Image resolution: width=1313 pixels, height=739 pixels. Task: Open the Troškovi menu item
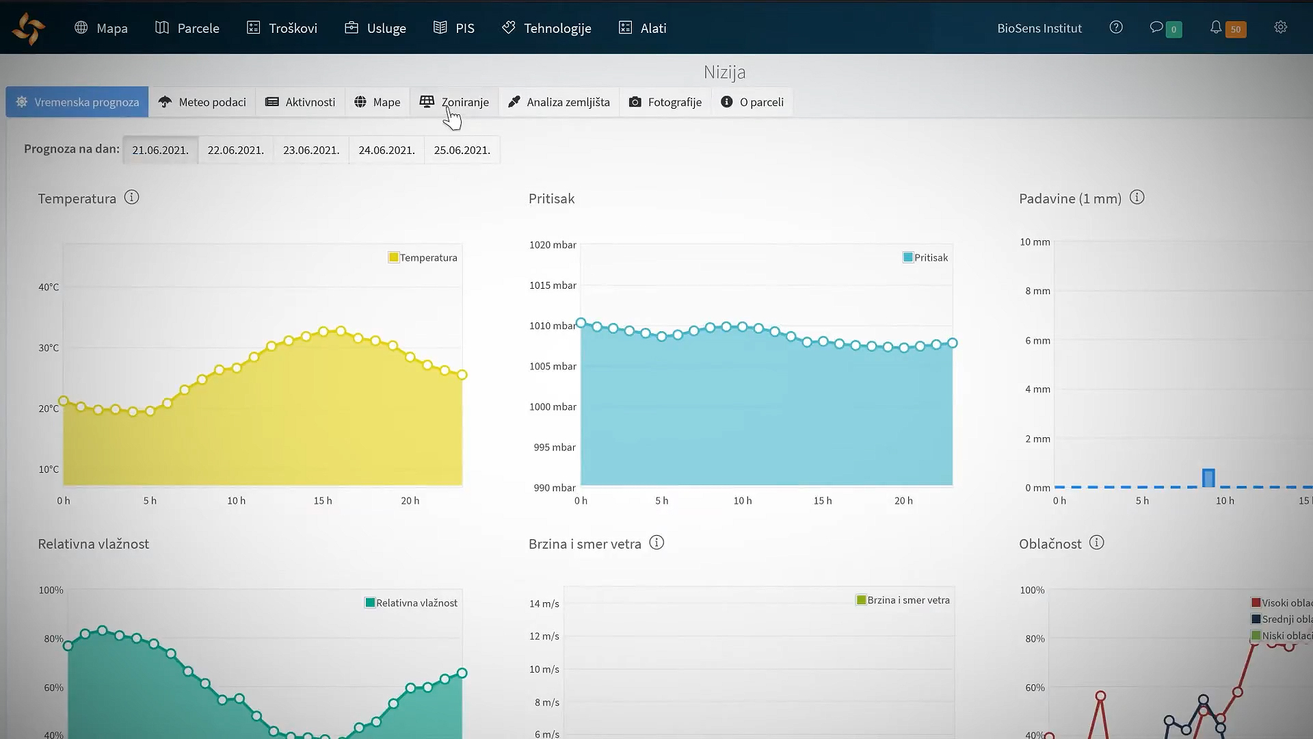[282, 28]
